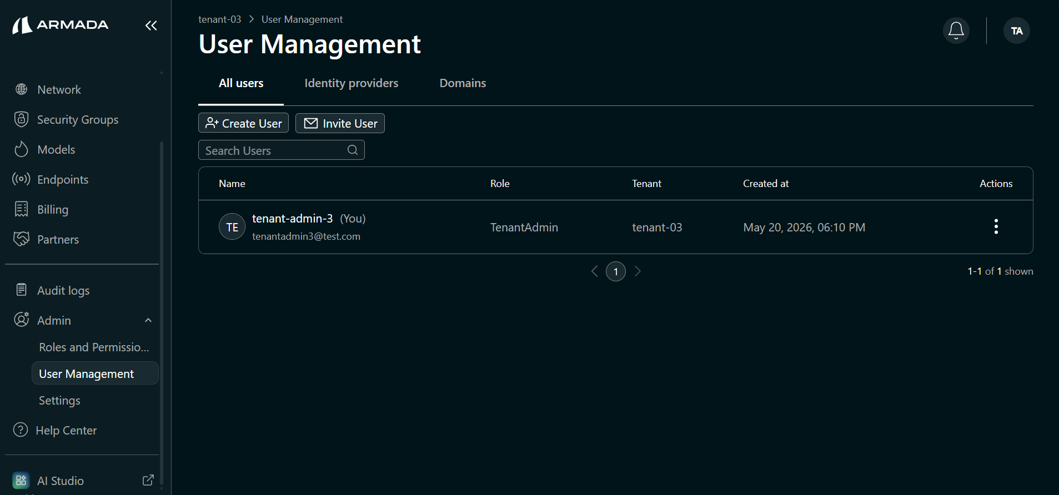Viewport: 1059px width, 495px height.
Task: Click the Models flame icon
Action: [x=21, y=149]
